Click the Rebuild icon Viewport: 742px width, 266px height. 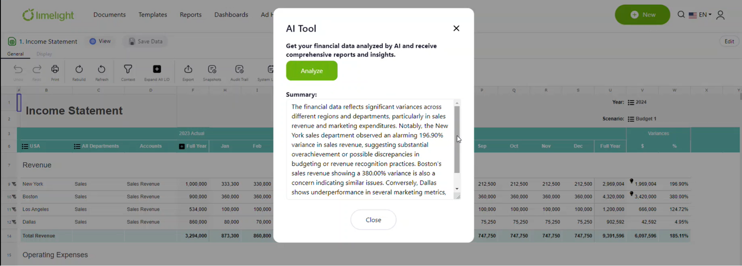point(79,69)
